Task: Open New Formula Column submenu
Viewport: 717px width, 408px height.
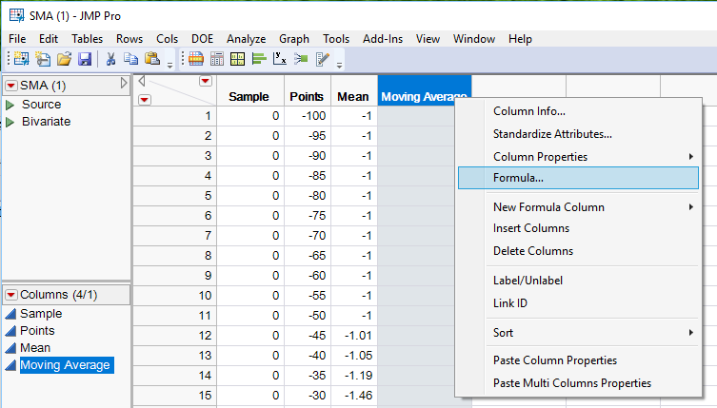Action: (x=578, y=207)
